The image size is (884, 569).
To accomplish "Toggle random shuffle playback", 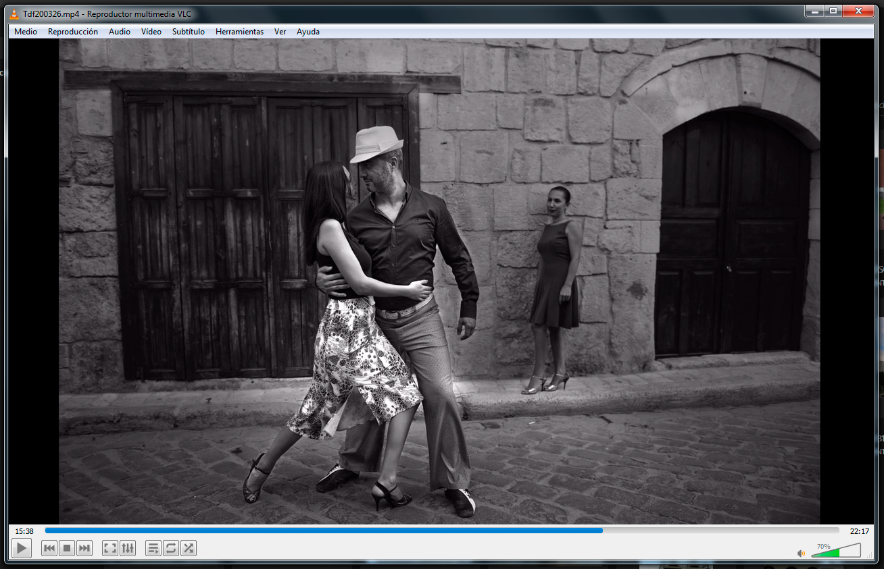I will click(x=189, y=548).
